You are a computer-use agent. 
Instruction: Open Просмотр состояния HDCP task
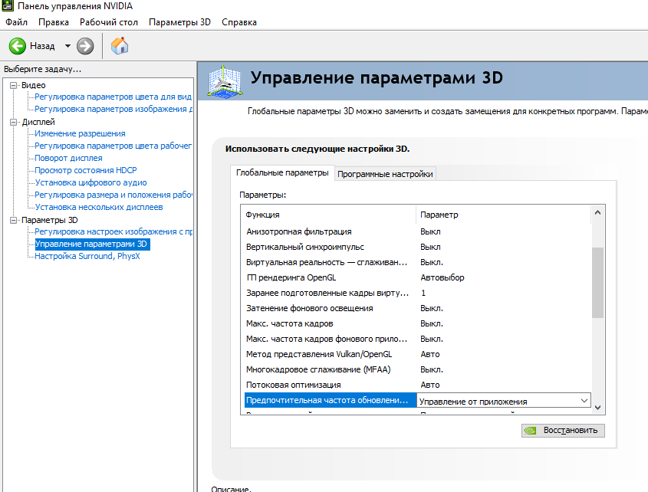pos(86,170)
